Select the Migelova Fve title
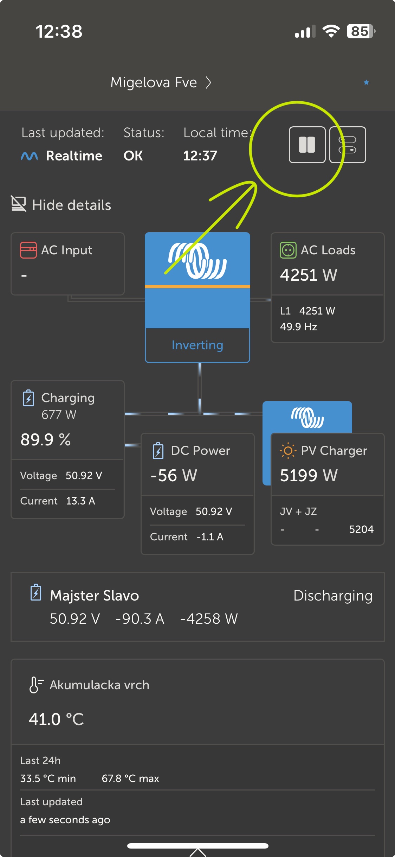 [154, 82]
